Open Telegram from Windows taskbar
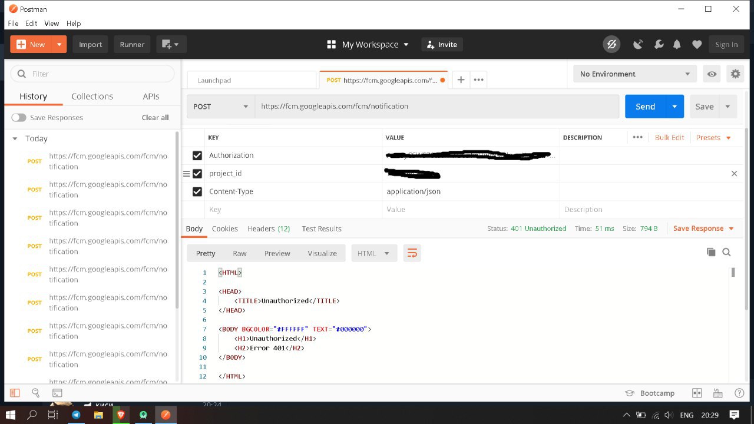 (x=76, y=415)
